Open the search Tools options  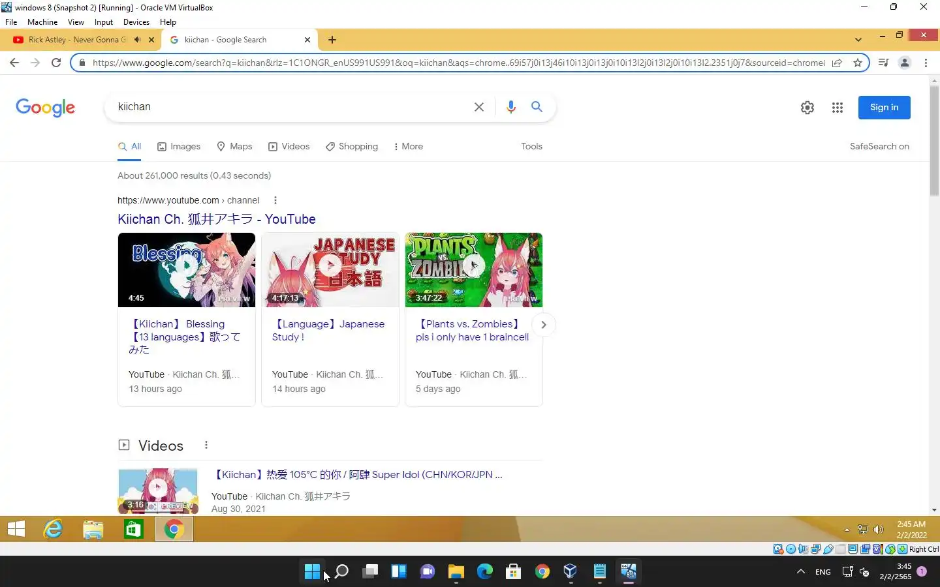(531, 146)
